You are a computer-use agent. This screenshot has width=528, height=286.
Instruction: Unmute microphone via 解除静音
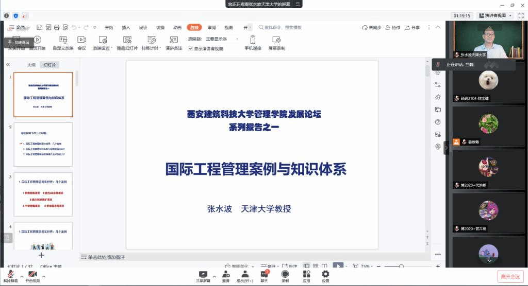pos(10,274)
